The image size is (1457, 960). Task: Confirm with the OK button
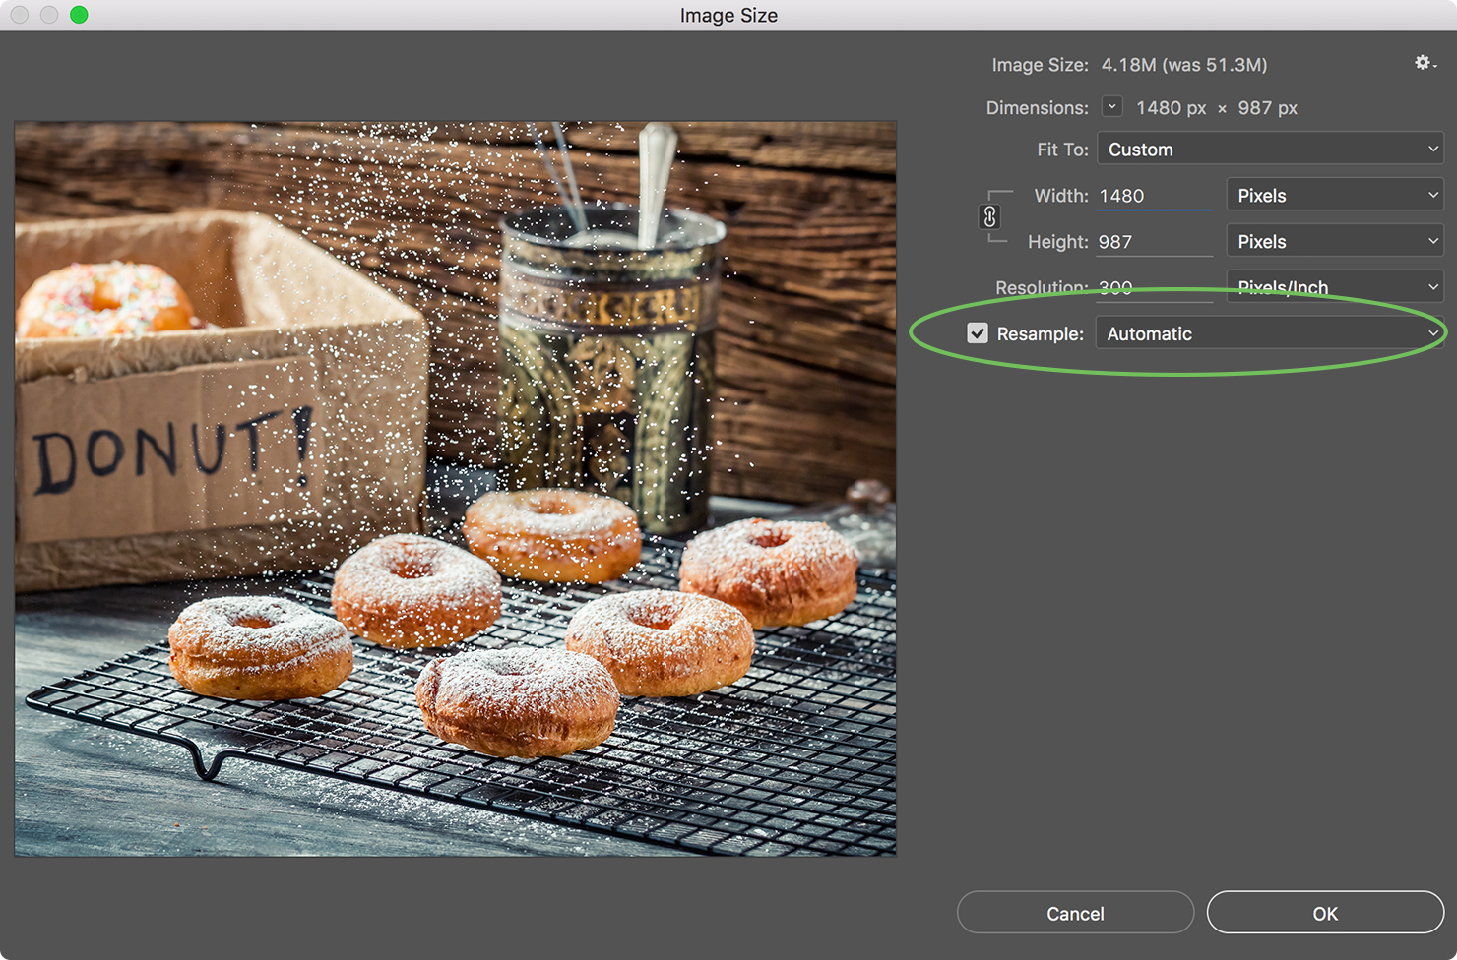(1325, 913)
